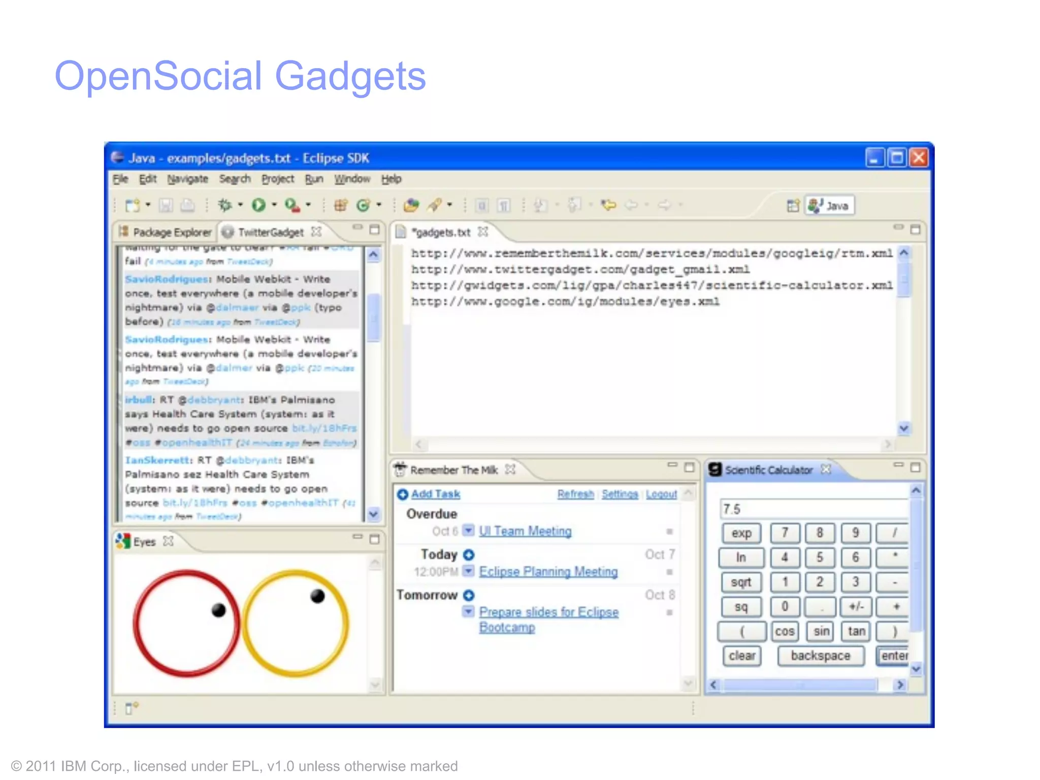Click the Forward navigation arrow icon

point(664,205)
